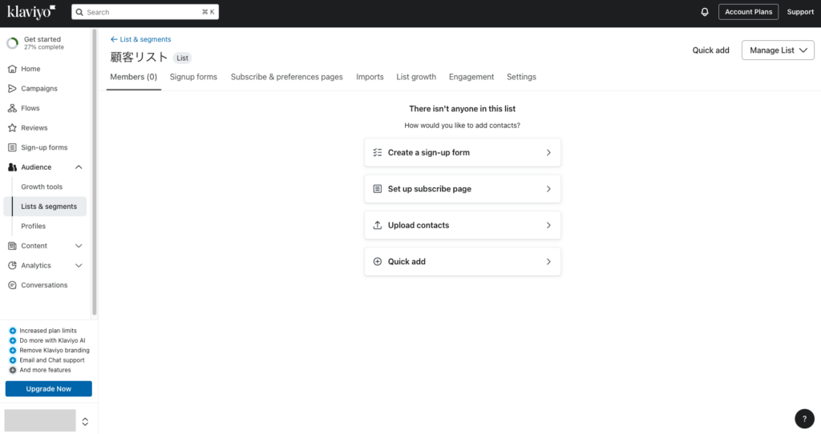Go back to List & segments link
Screen dimensions: 821x434
pos(141,39)
